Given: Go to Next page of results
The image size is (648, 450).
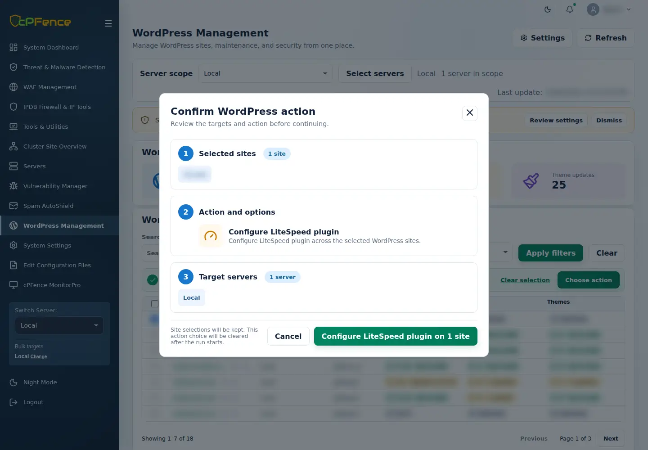Looking at the screenshot, I should pyautogui.click(x=611, y=438).
